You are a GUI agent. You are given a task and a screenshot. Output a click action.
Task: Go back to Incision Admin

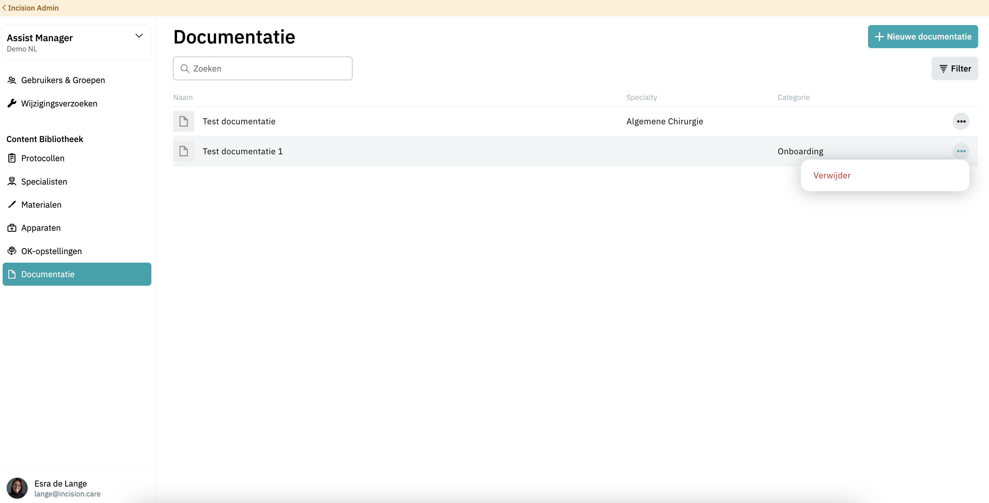coord(31,8)
